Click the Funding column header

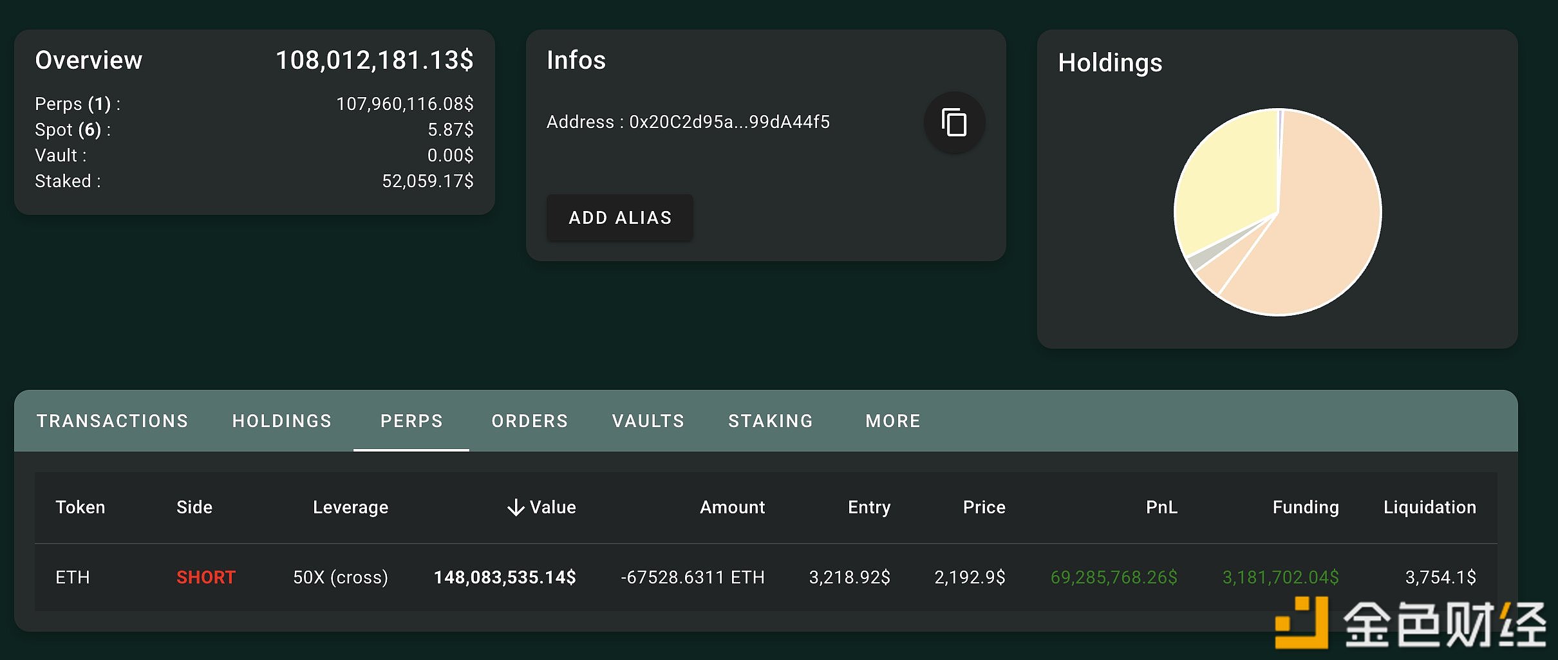1305,508
